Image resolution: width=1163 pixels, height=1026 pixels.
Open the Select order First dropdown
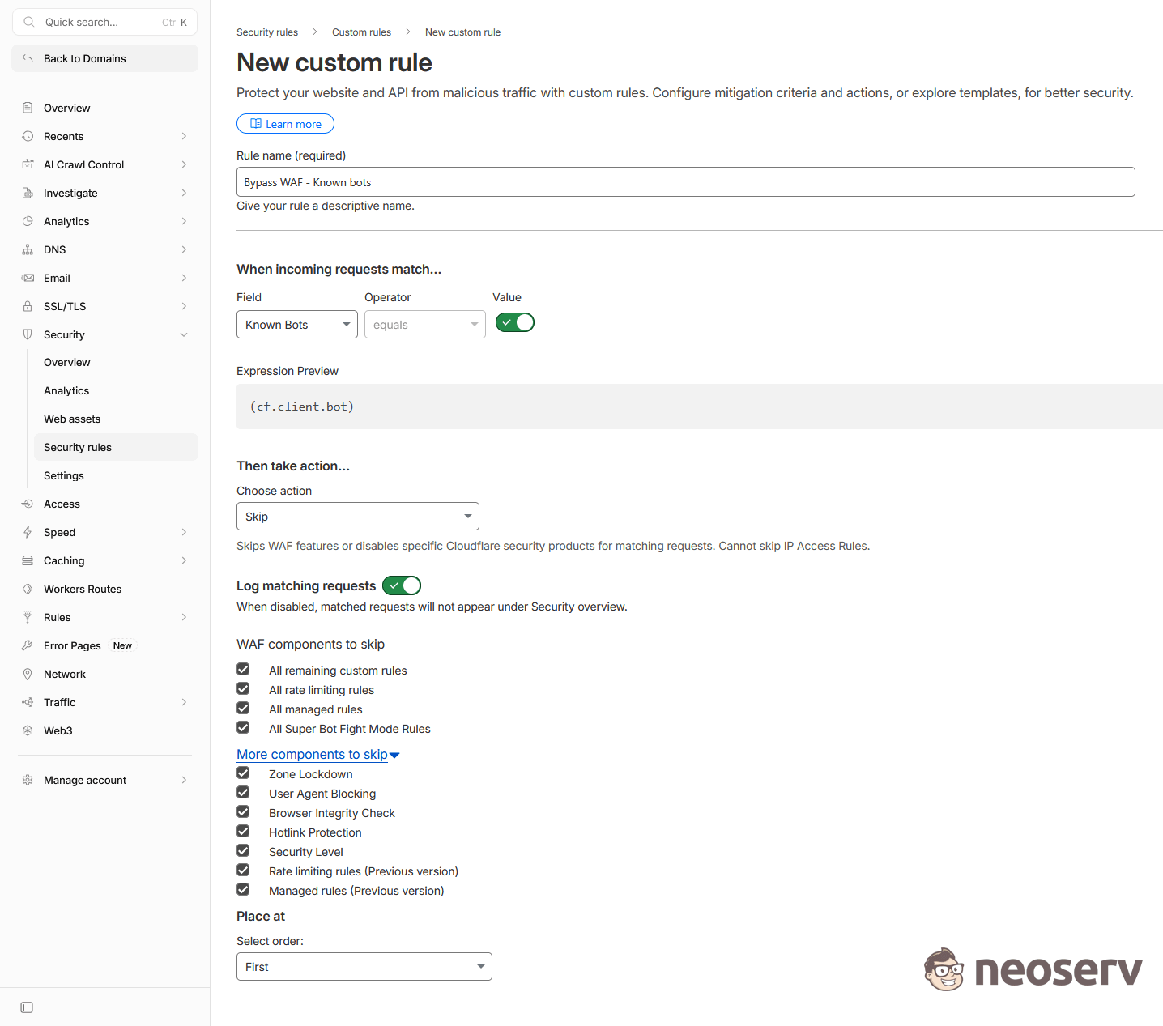364,967
